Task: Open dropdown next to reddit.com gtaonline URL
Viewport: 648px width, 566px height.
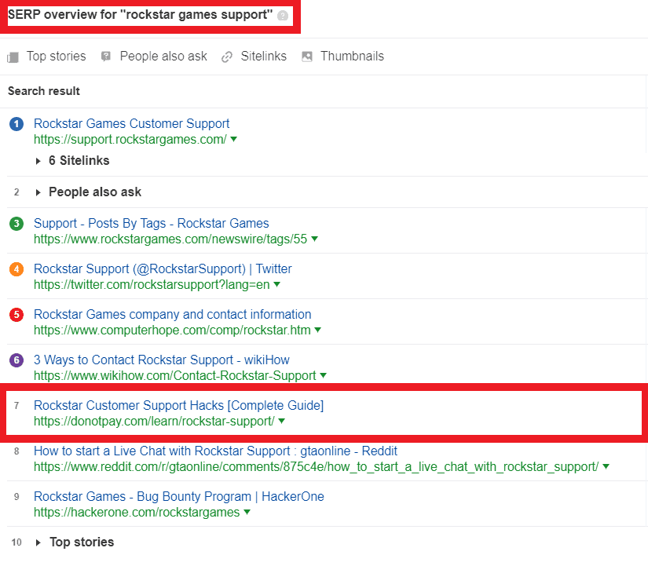Action: (606, 466)
